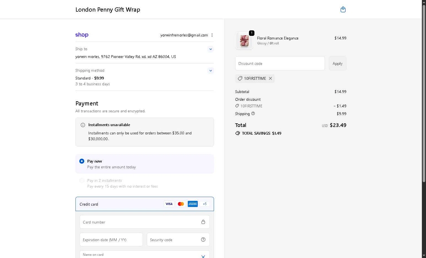Screen dimensions: 426x258
Task: Focus the Discount code field
Action: click(280, 63)
